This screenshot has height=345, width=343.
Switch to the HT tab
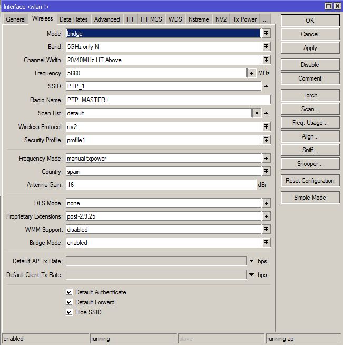130,19
